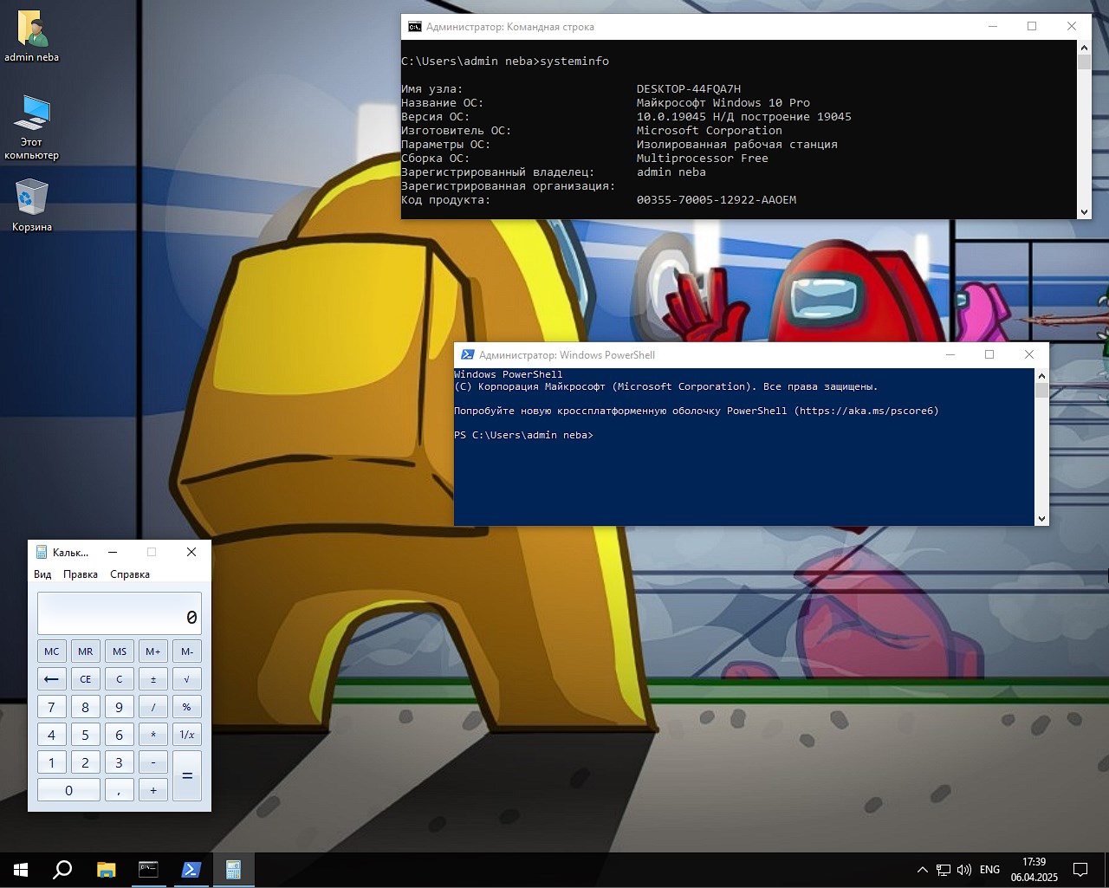Open the notification center icon
1109x888 pixels.
coord(1080,870)
